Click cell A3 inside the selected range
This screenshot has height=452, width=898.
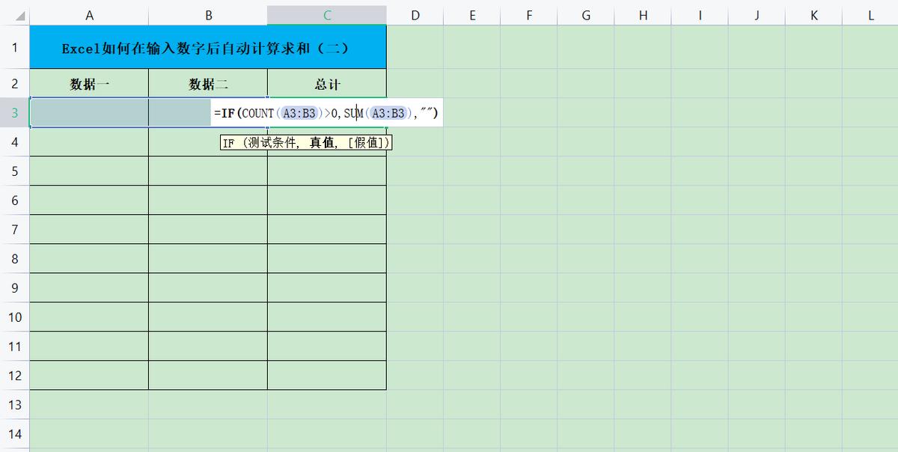pos(89,112)
